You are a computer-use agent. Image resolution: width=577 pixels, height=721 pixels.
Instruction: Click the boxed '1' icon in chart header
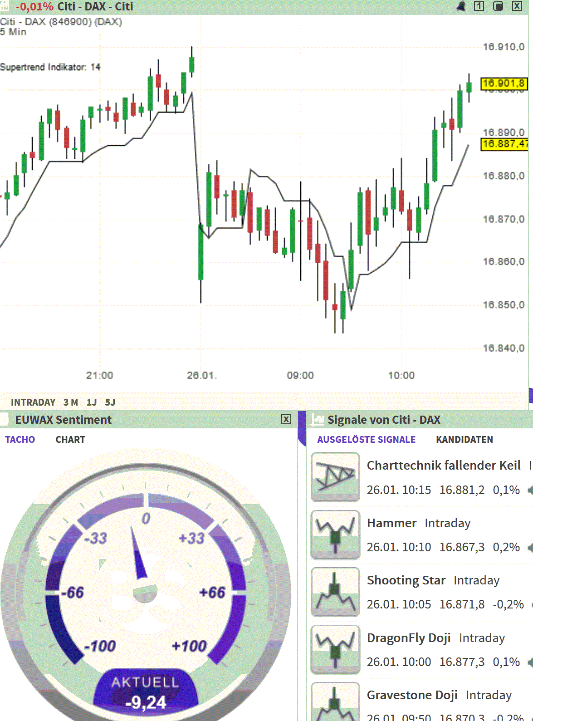point(479,6)
